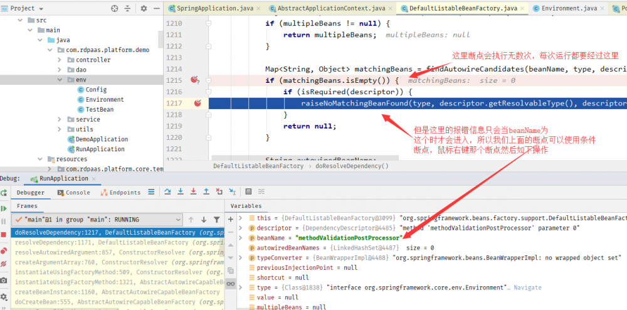627x310 pixels.
Task: Open Evaluate Expression calculator icon
Action: (x=248, y=192)
